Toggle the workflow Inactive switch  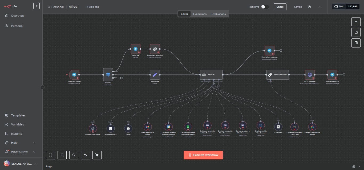coord(265,7)
